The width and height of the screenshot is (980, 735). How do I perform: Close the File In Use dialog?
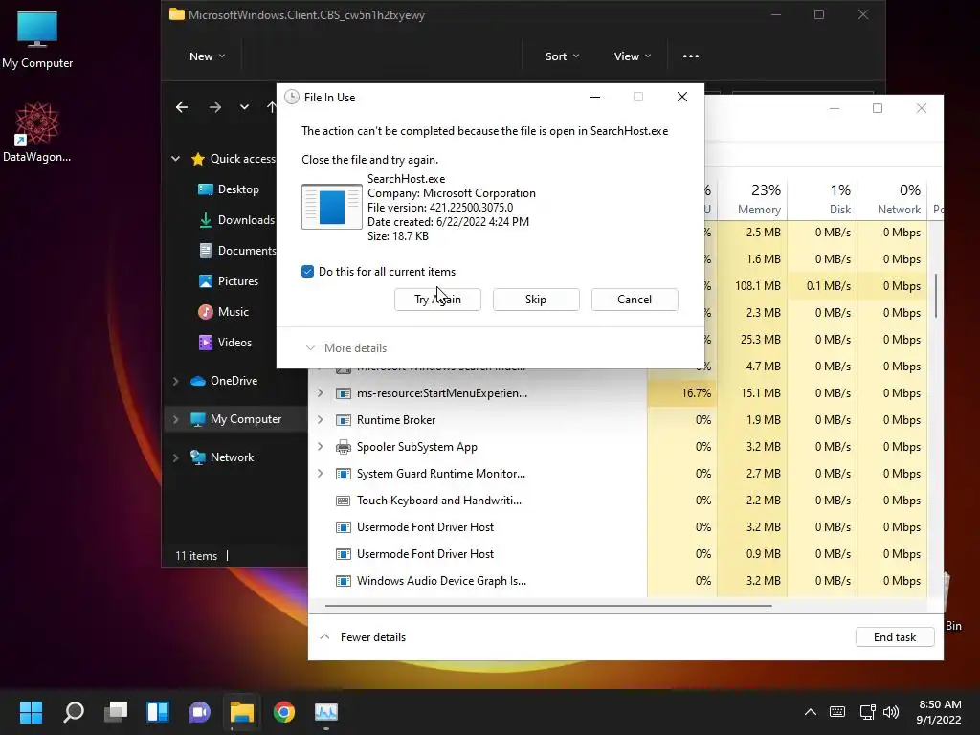click(x=682, y=97)
